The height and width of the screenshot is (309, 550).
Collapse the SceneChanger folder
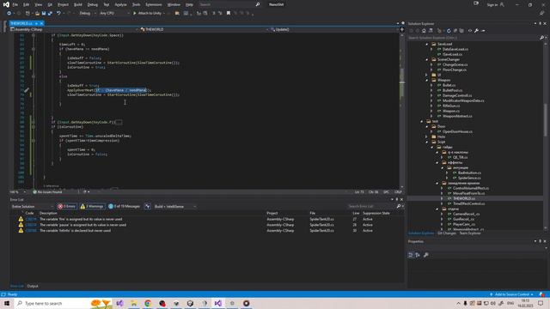427,59
